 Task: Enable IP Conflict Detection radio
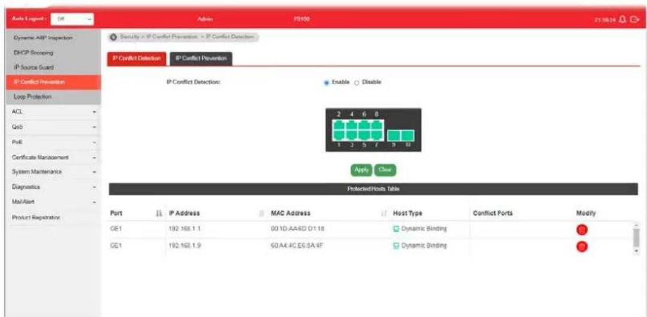(x=326, y=82)
